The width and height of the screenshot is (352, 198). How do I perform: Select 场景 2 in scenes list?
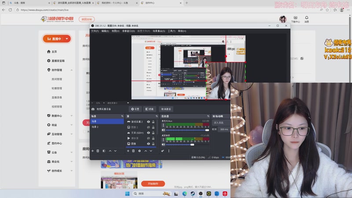[107, 127]
